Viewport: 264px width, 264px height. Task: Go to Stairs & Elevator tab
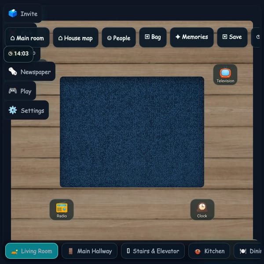pyautogui.click(x=153, y=251)
